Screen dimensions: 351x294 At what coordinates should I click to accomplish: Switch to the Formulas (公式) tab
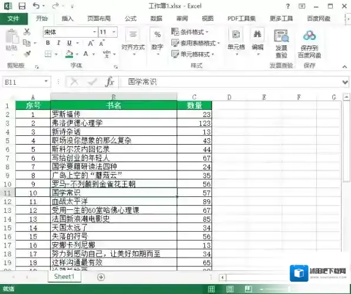point(131,19)
